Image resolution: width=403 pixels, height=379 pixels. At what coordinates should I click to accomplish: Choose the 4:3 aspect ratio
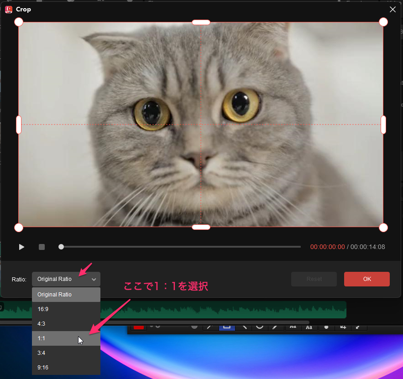pyautogui.click(x=66, y=324)
